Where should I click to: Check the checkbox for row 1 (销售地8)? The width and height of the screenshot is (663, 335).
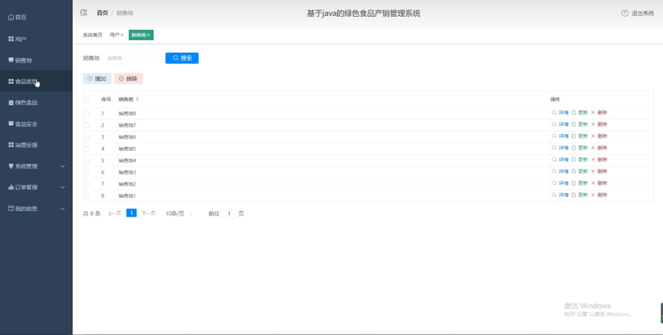point(87,113)
